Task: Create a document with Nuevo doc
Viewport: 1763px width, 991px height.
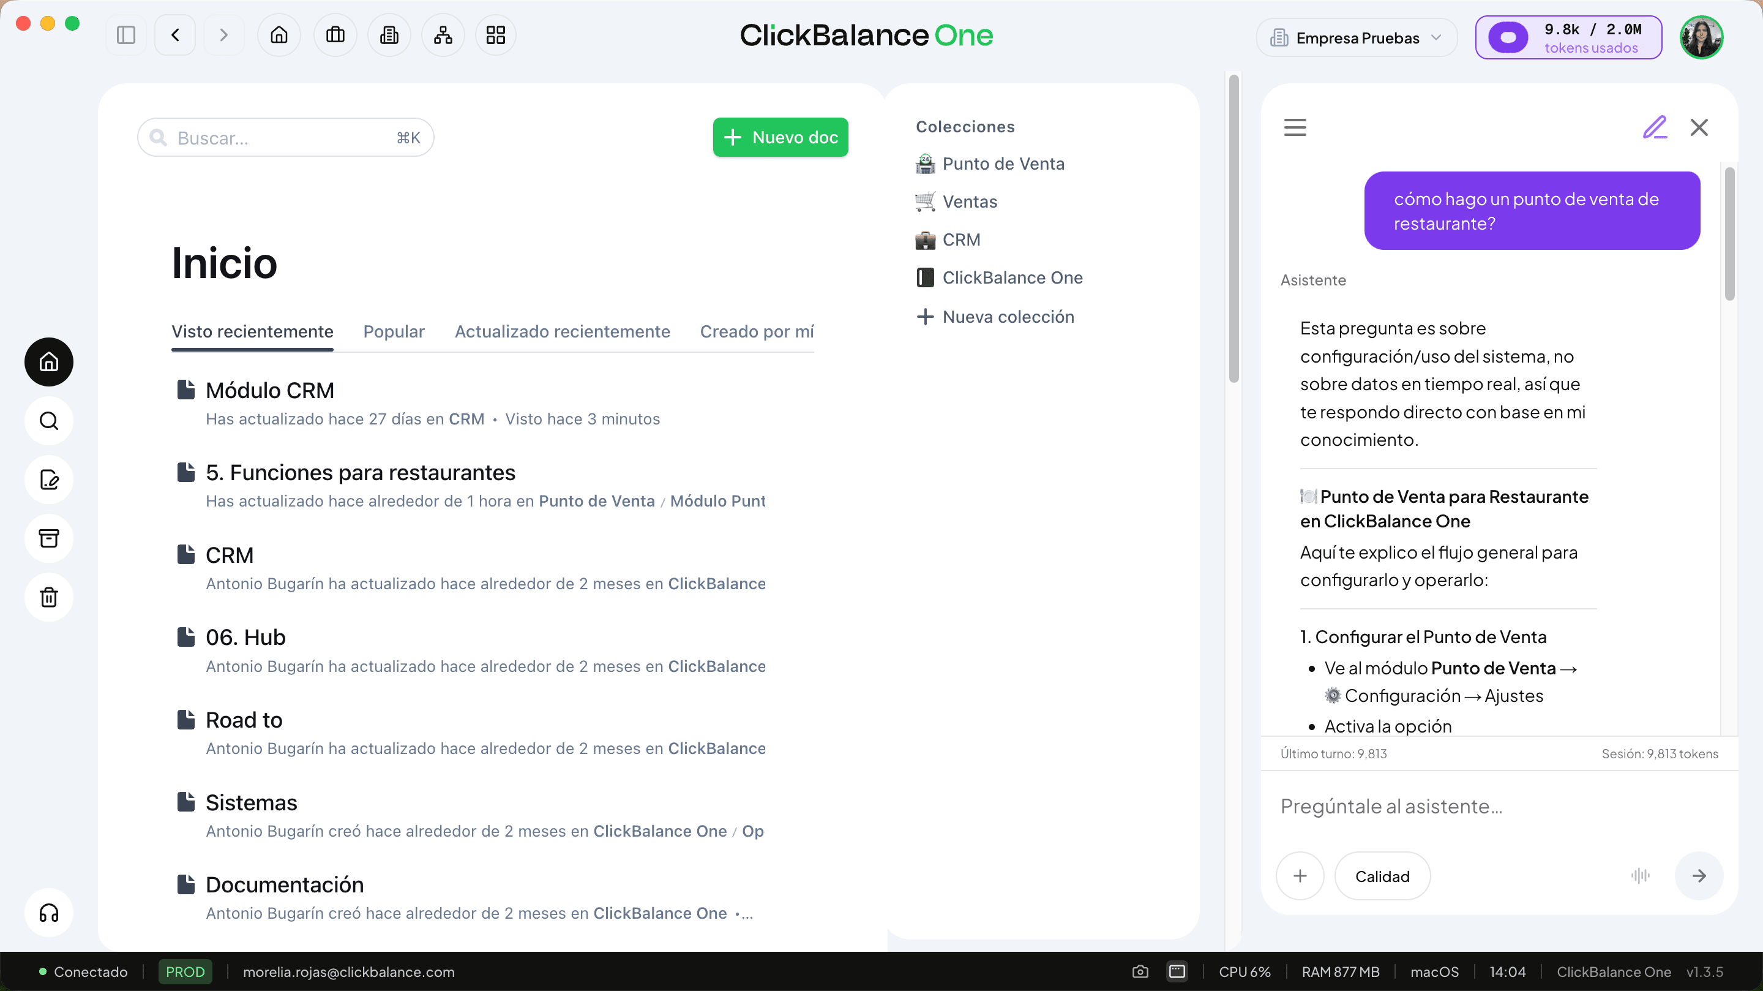Action: [781, 138]
